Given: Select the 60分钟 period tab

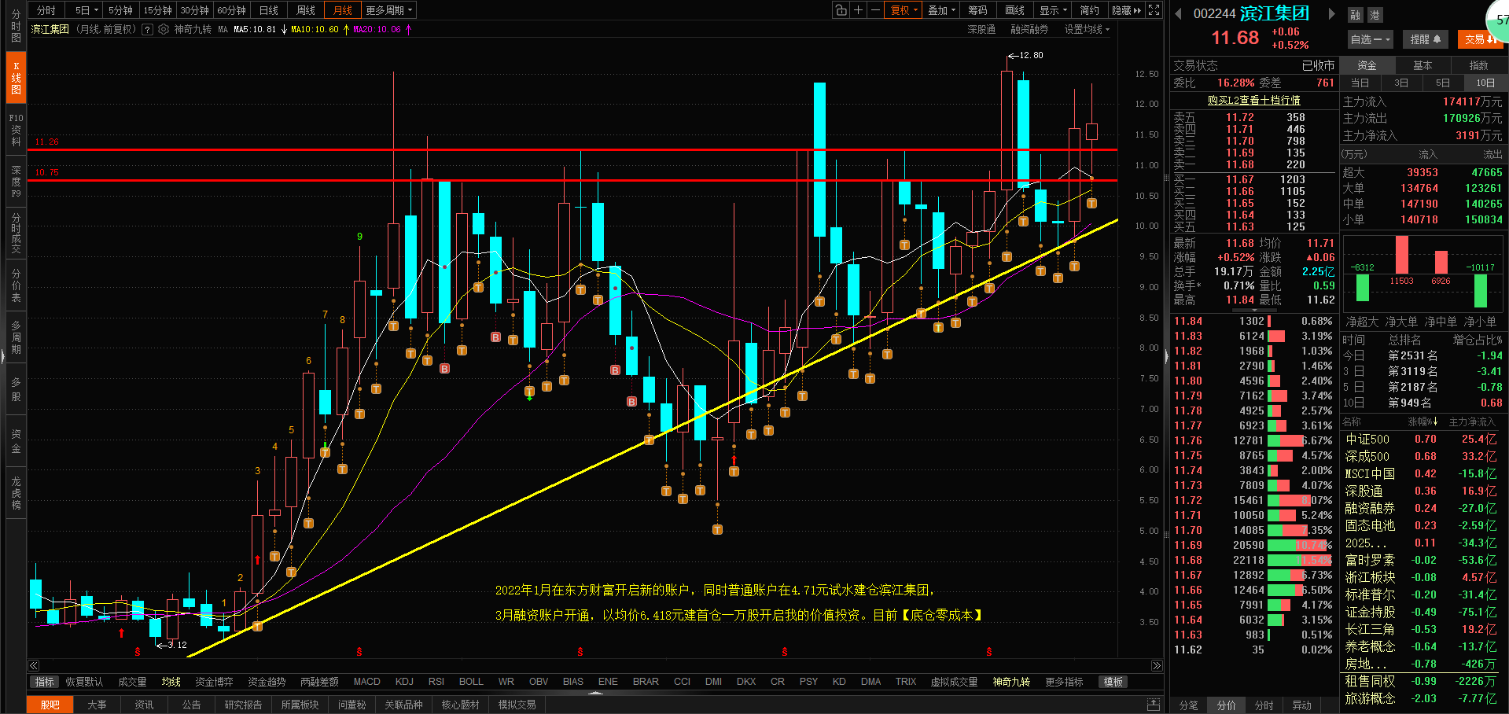Looking at the screenshot, I should point(231,10).
